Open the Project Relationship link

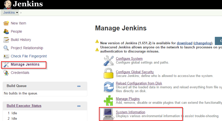point(27,48)
